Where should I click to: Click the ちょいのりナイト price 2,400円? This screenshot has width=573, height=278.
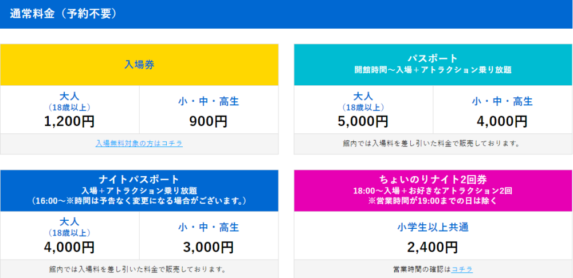[433, 247]
